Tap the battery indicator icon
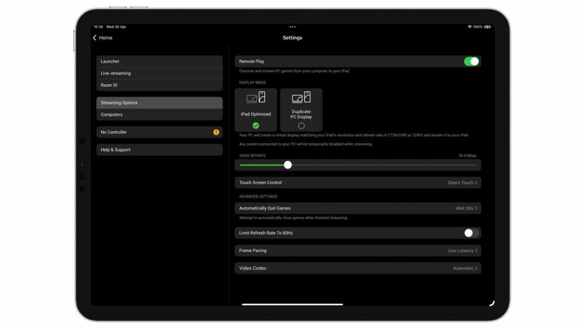The width and height of the screenshot is (585, 329). pos(487,27)
